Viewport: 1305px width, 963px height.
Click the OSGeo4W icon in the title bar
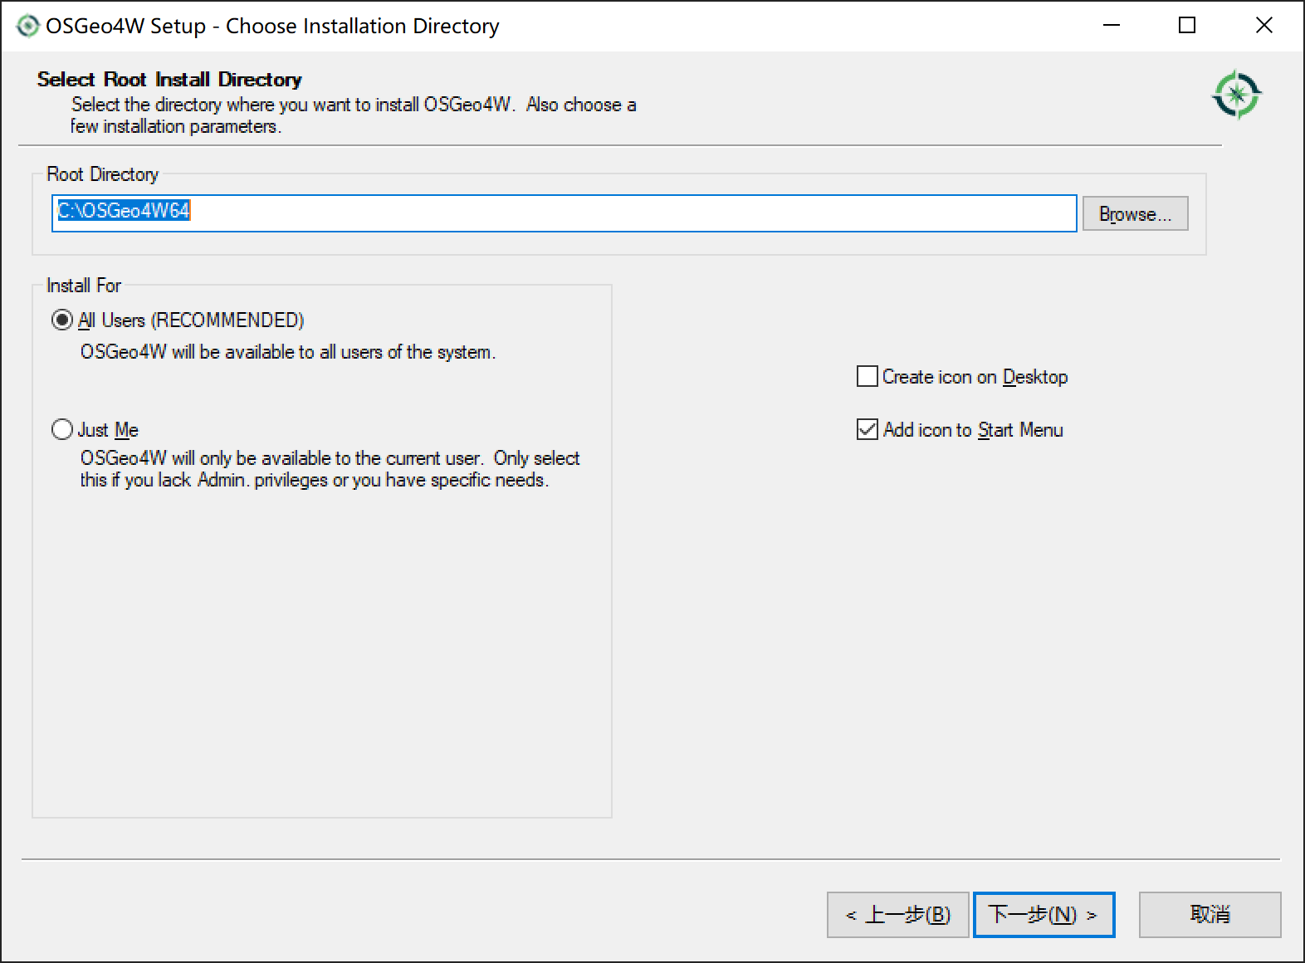point(27,26)
